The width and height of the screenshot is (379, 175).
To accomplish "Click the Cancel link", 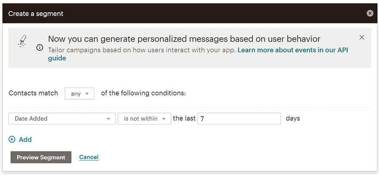I will (89, 157).
